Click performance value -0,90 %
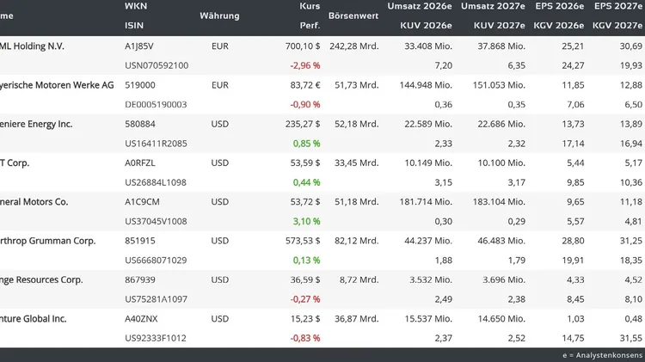Screen dimensions: 645x362 pyautogui.click(x=305, y=105)
